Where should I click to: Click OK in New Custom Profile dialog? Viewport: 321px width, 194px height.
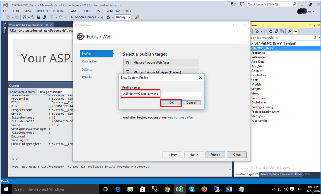(171, 103)
